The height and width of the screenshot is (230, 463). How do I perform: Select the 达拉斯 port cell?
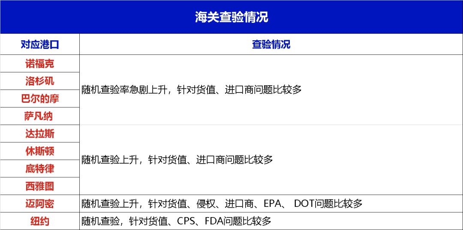point(39,134)
